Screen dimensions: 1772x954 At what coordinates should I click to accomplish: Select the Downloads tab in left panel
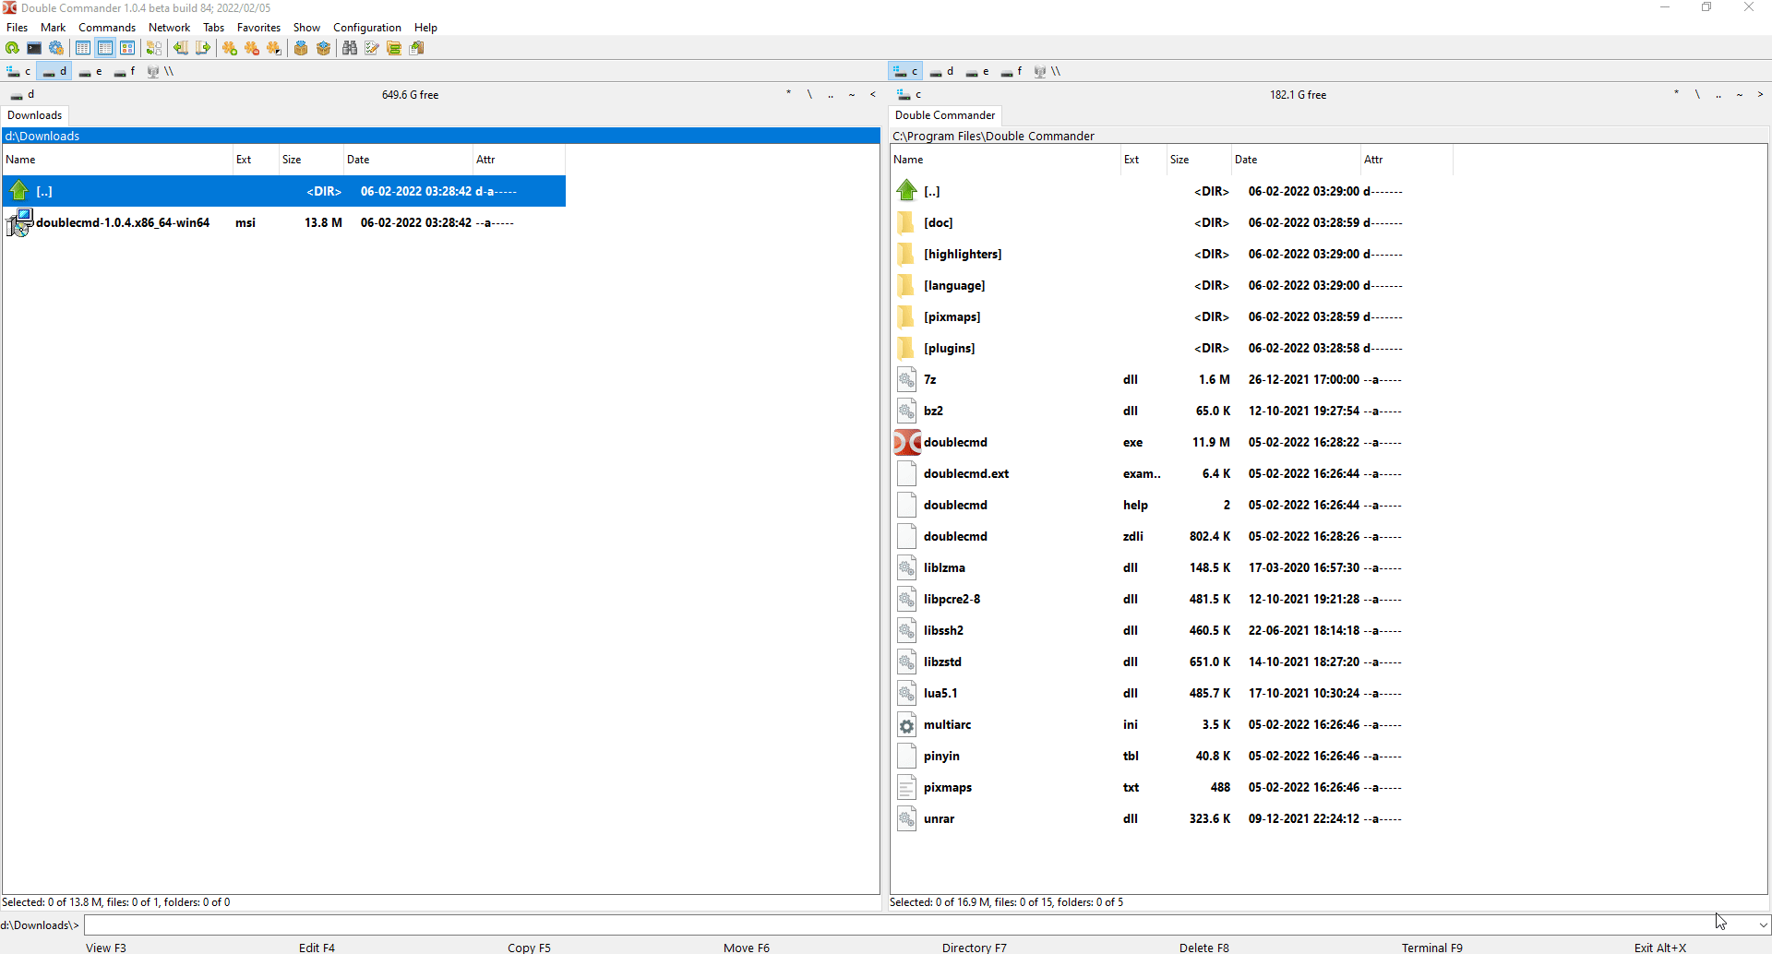[x=35, y=115]
